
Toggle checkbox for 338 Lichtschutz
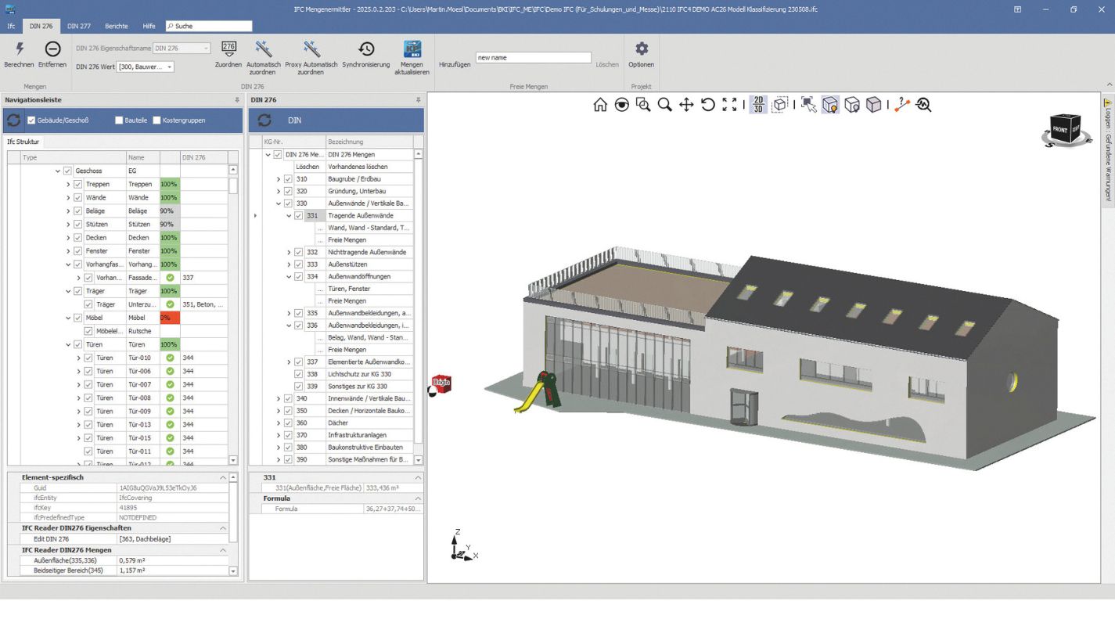click(x=298, y=374)
